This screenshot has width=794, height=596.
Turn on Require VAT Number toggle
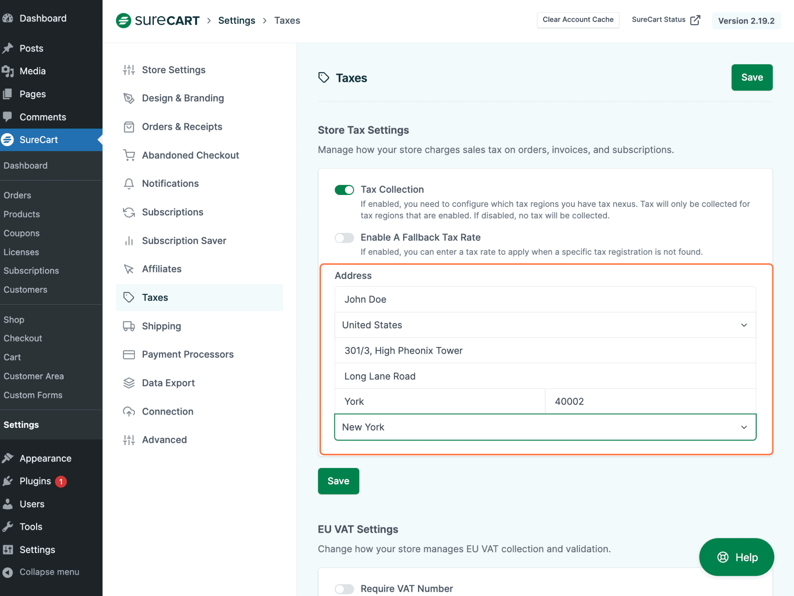coord(344,589)
